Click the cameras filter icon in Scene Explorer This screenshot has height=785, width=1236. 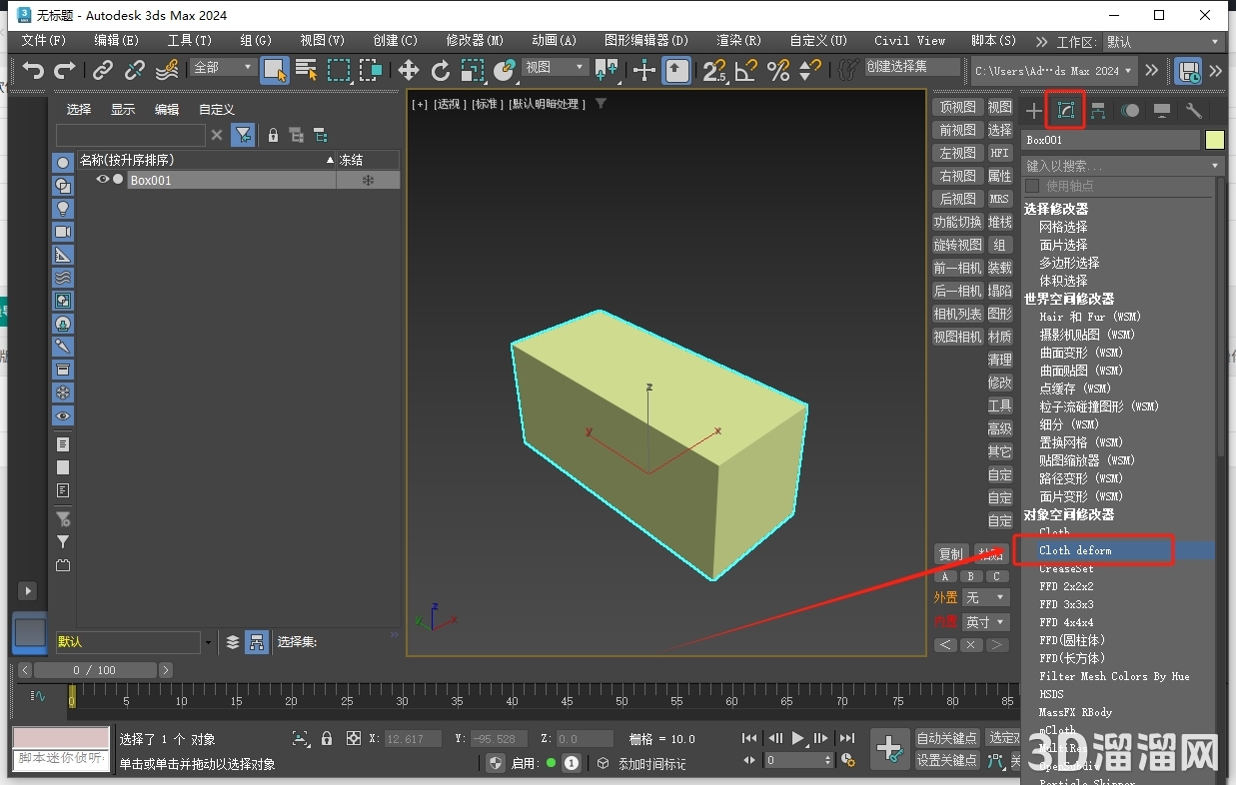[x=63, y=232]
